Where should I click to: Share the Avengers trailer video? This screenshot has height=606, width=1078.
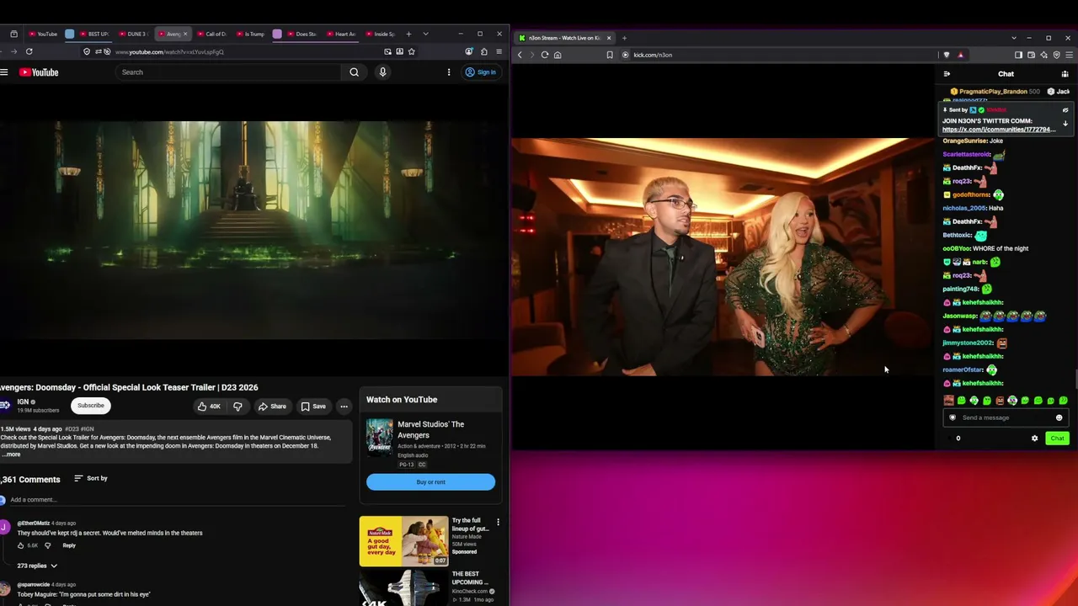(272, 407)
